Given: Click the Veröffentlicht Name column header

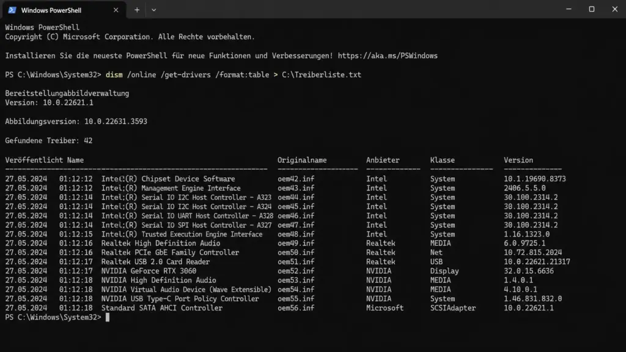Looking at the screenshot, I should tap(44, 160).
